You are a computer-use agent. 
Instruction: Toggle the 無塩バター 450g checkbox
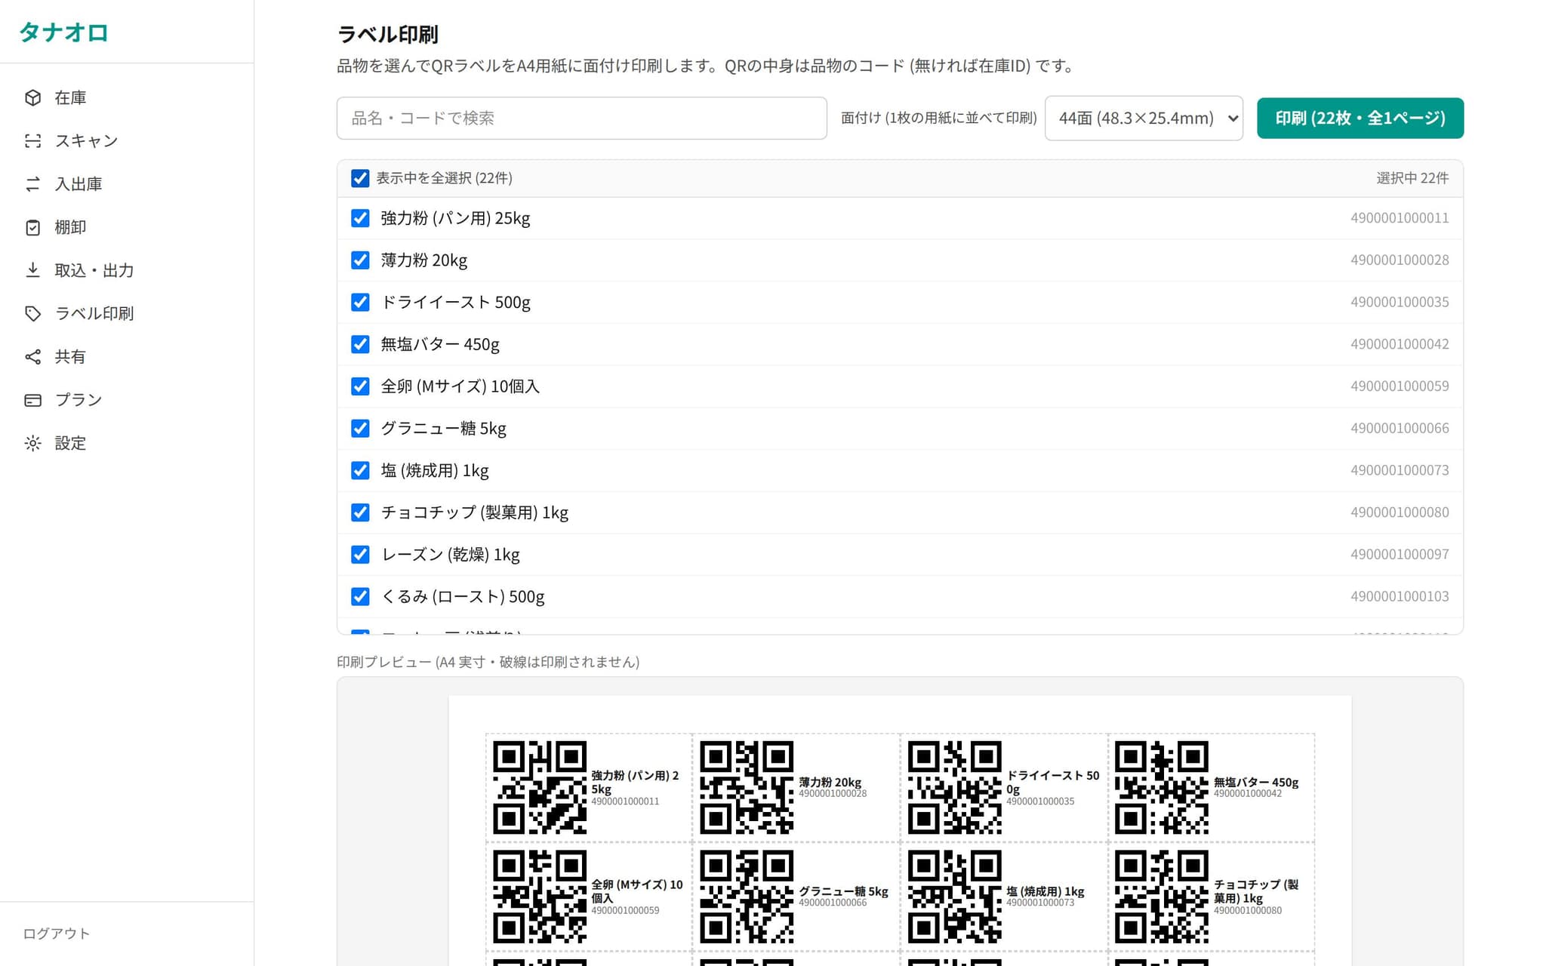point(360,344)
